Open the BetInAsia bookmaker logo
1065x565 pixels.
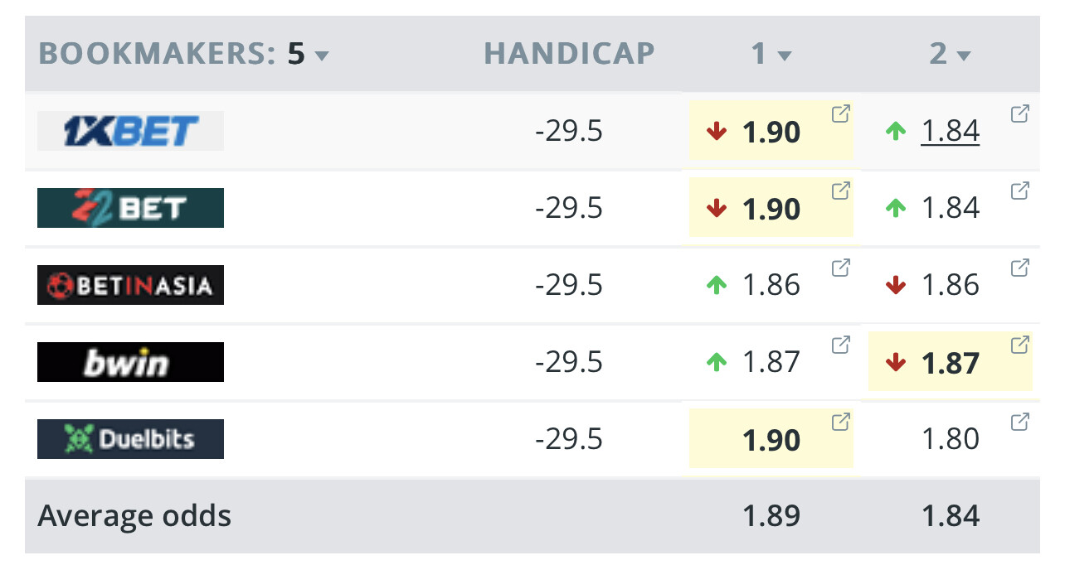point(130,285)
